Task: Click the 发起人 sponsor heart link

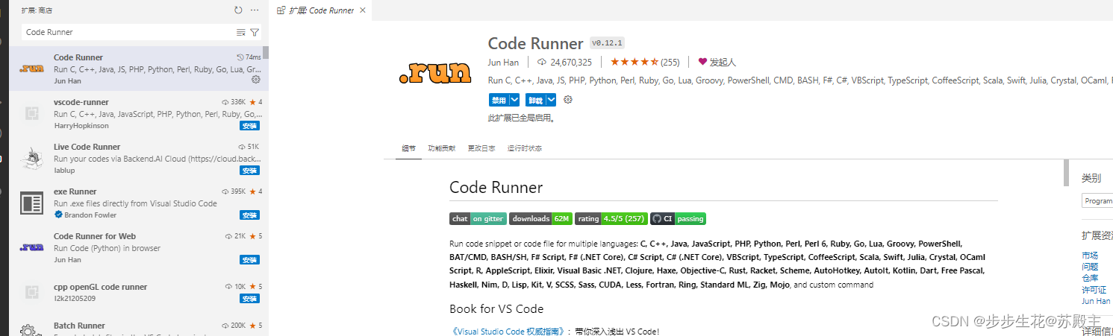Action: pyautogui.click(x=717, y=62)
